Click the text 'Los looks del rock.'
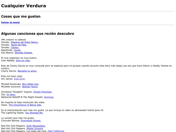 37,131
